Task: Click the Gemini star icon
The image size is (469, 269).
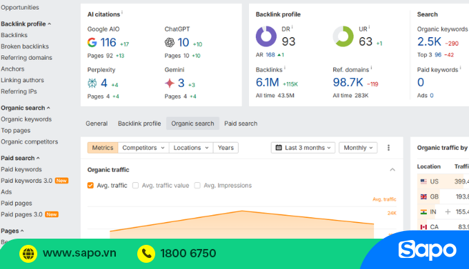Action: click(169, 83)
